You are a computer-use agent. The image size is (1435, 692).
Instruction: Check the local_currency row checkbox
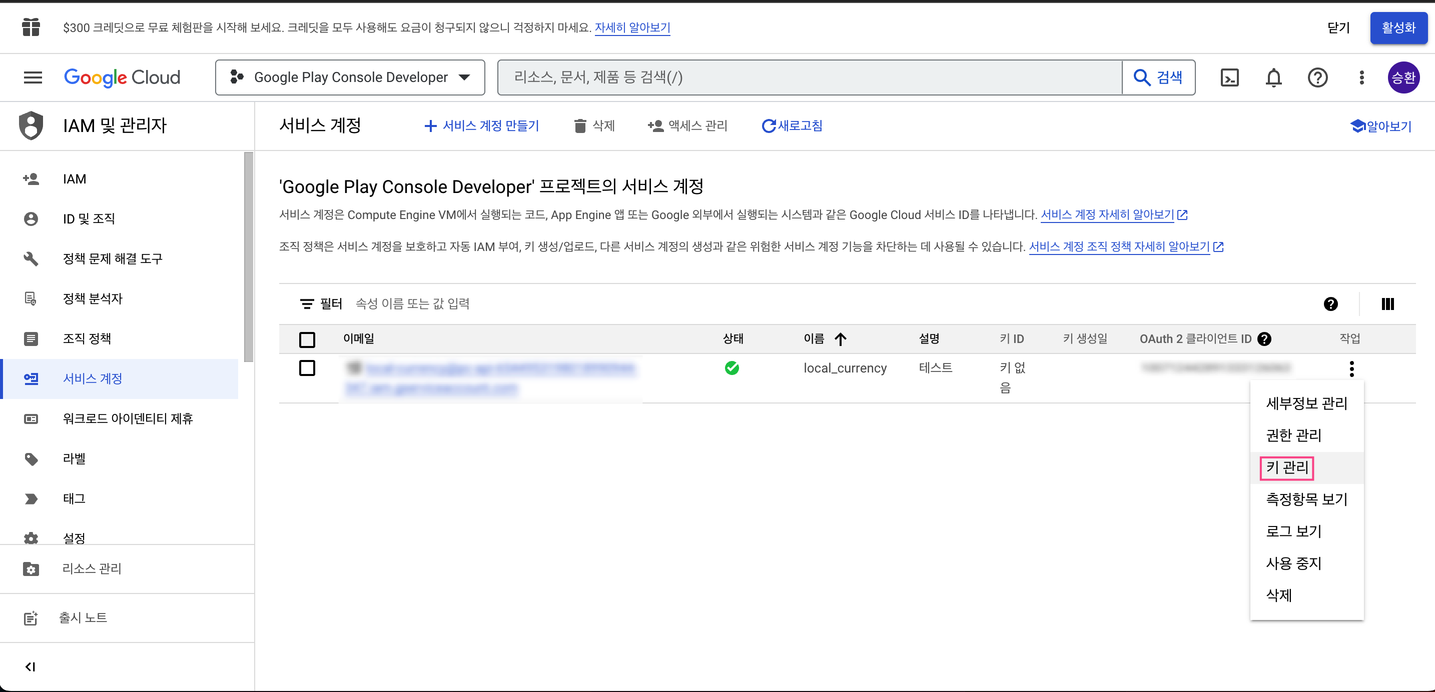307,368
